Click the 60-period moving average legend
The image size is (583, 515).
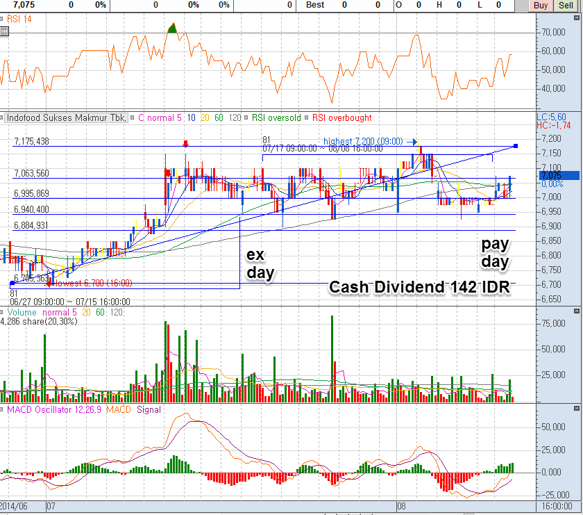[220, 118]
